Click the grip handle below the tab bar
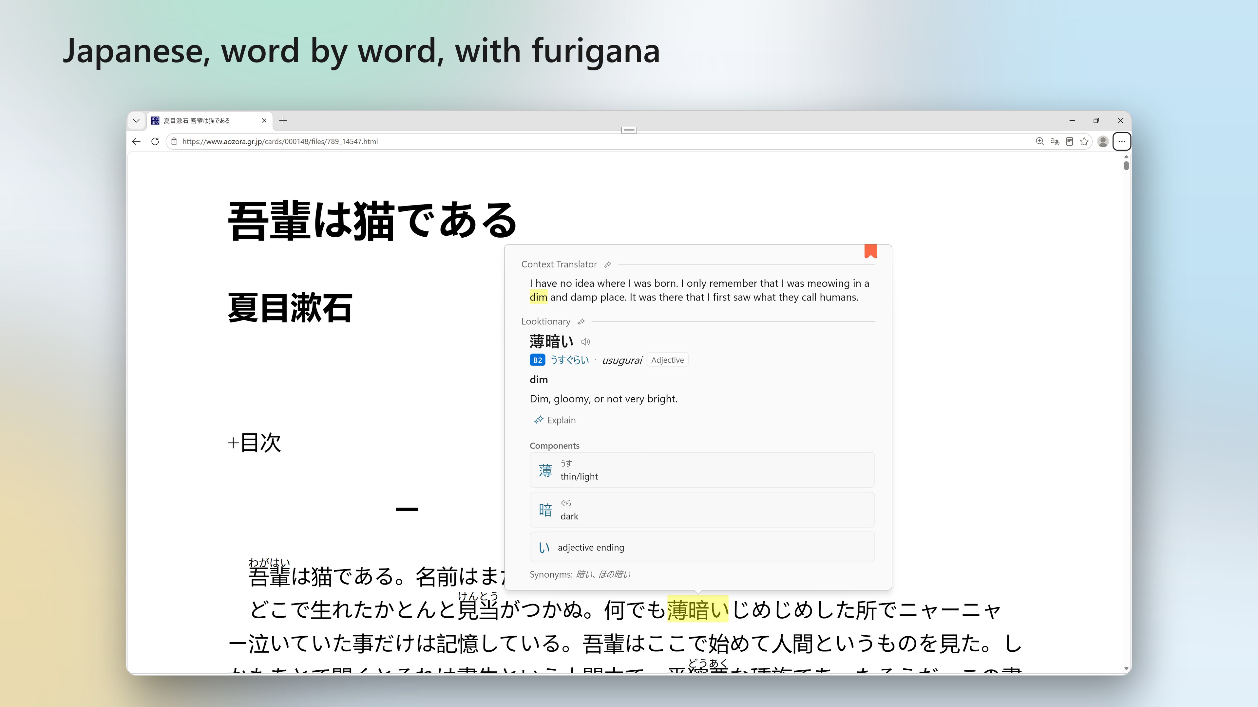 tap(629, 130)
